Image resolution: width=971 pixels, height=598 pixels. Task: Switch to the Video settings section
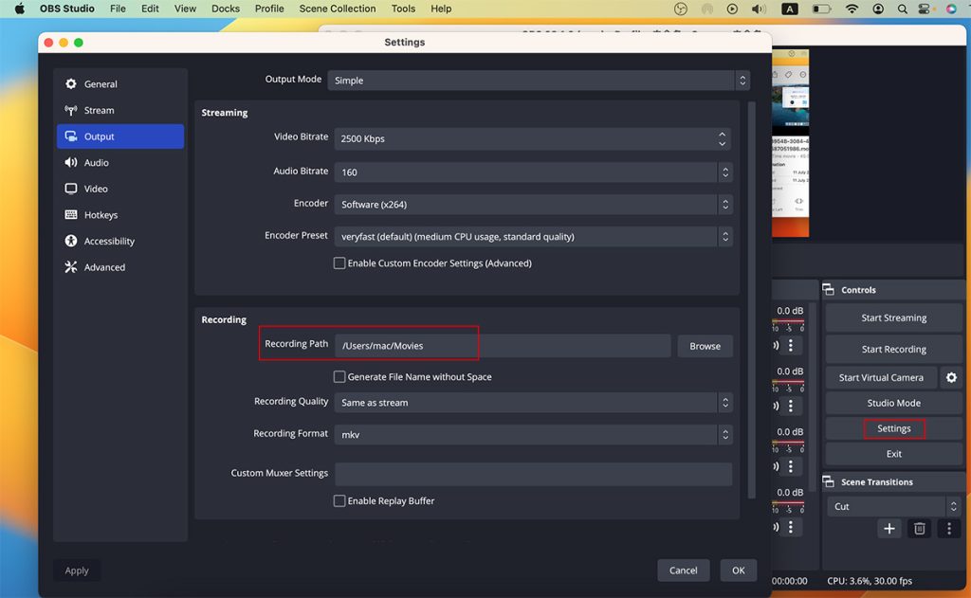click(120, 189)
